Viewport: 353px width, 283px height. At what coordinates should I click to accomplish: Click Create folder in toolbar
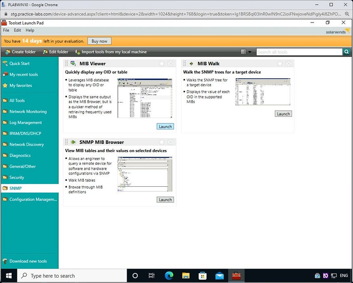[x=21, y=52]
